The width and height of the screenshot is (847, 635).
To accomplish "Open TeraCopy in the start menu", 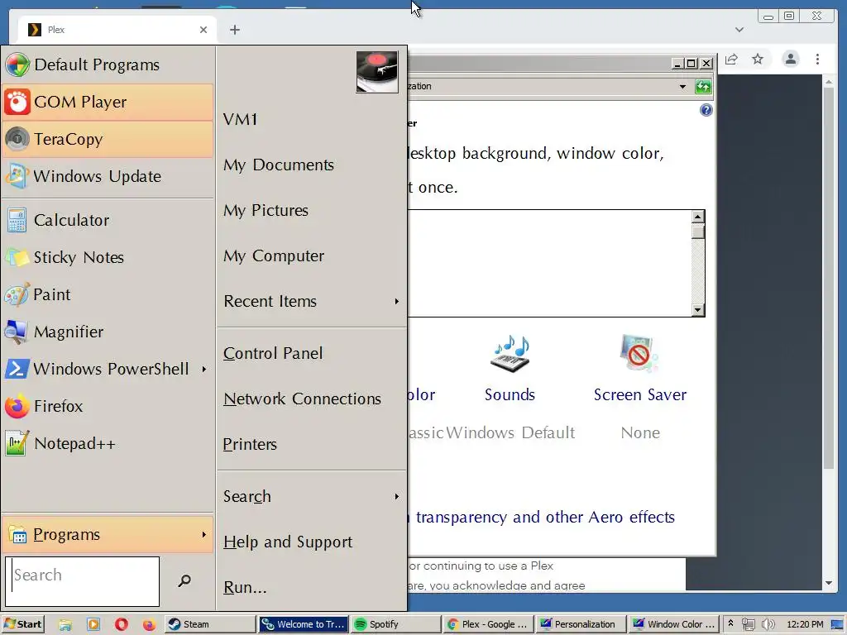I will point(108,139).
